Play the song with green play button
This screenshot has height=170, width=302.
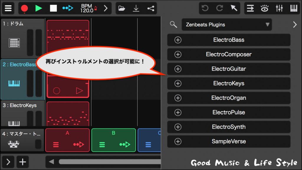coord(39,8)
